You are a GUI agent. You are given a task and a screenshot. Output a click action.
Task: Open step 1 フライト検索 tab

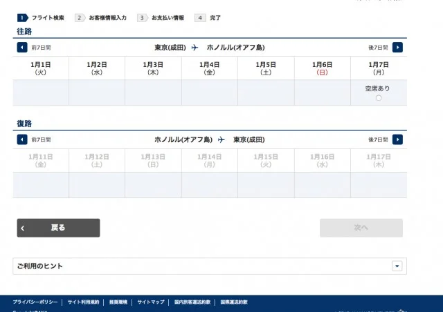tap(42, 17)
